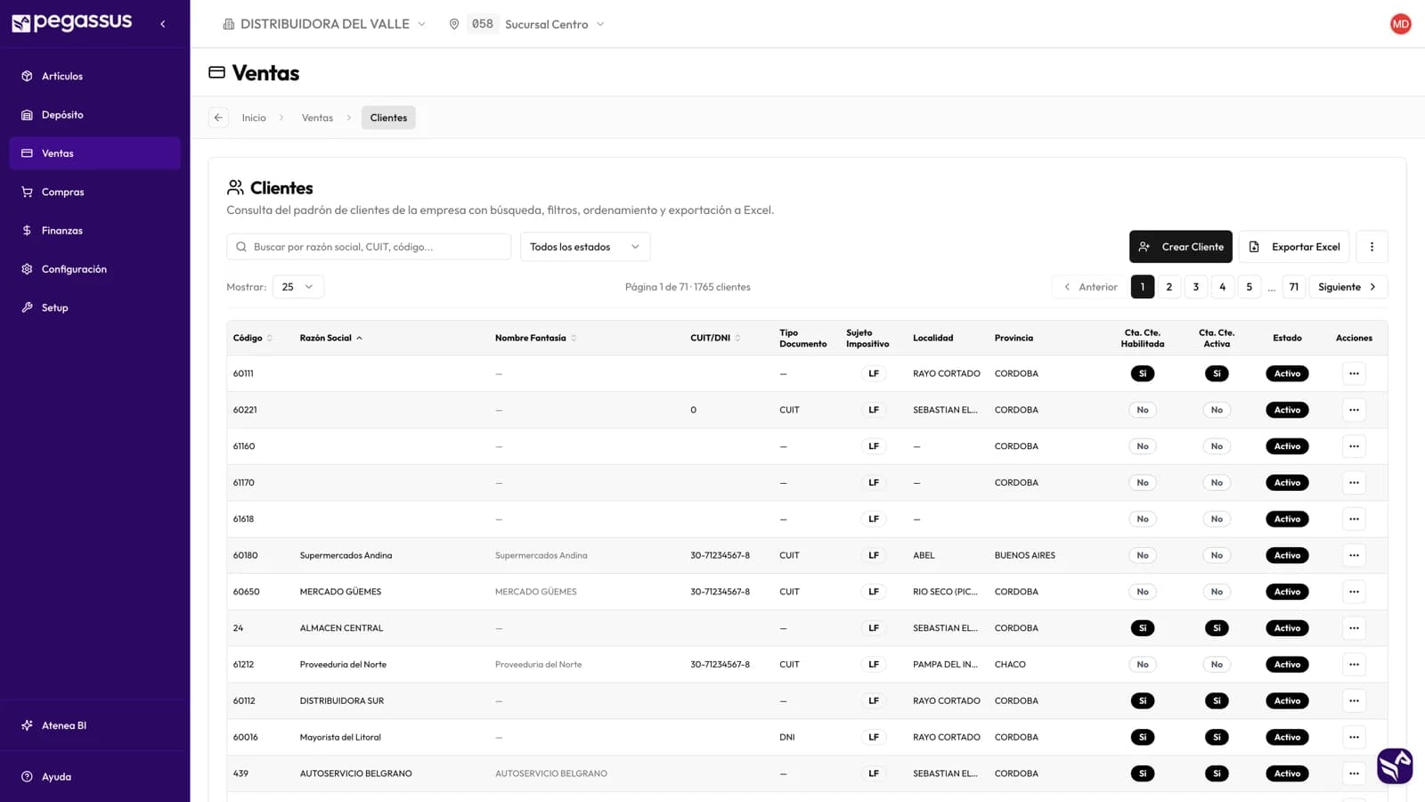Click the Setup wrench icon
This screenshot has height=802, width=1425.
[x=27, y=307]
